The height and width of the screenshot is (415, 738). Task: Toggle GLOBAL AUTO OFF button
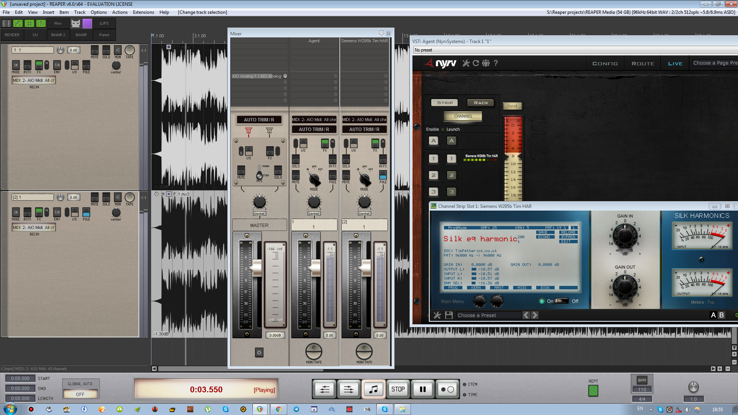pos(80,394)
